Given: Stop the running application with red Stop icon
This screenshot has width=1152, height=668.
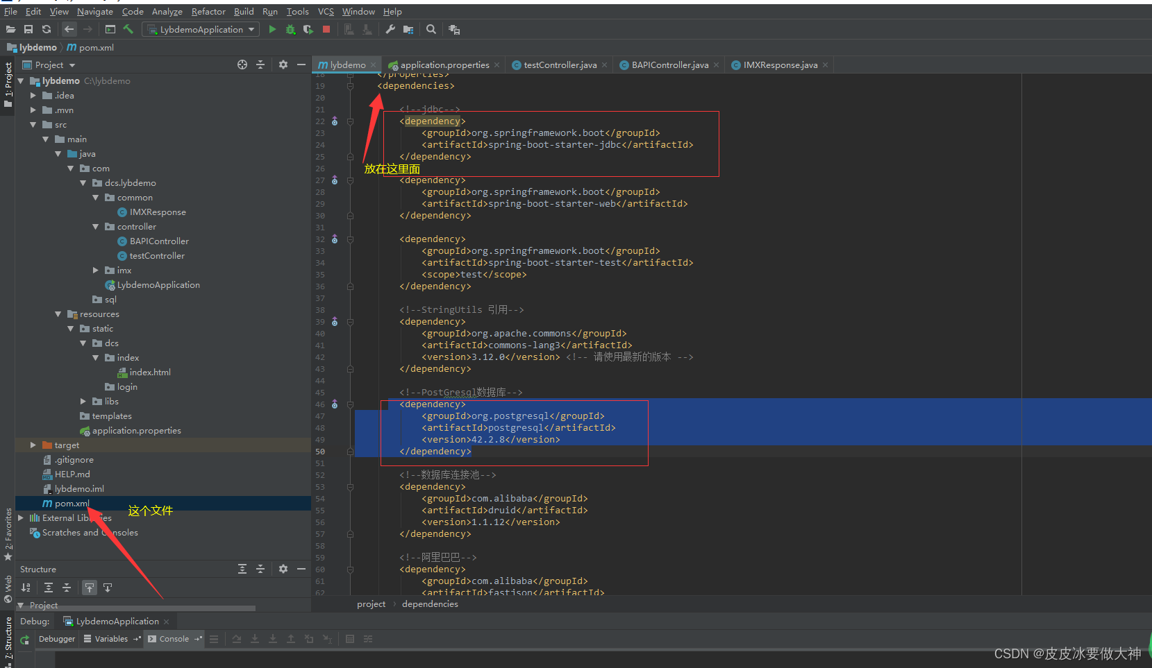Looking at the screenshot, I should click(326, 29).
